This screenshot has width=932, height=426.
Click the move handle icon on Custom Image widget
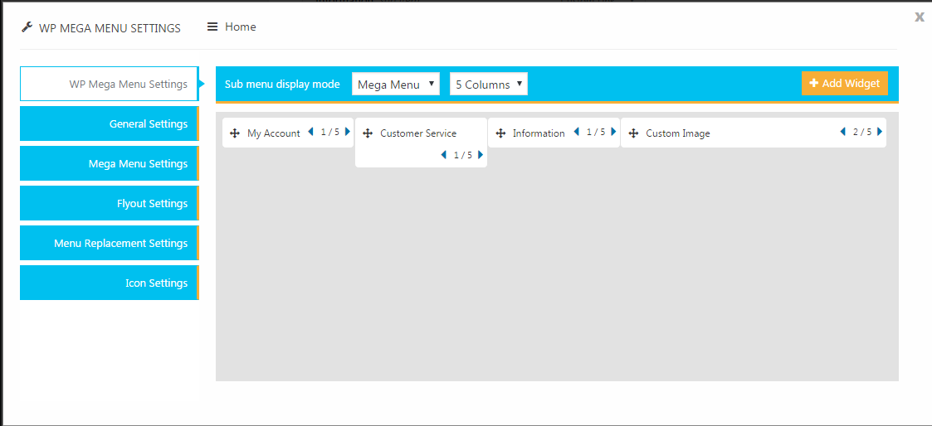633,133
